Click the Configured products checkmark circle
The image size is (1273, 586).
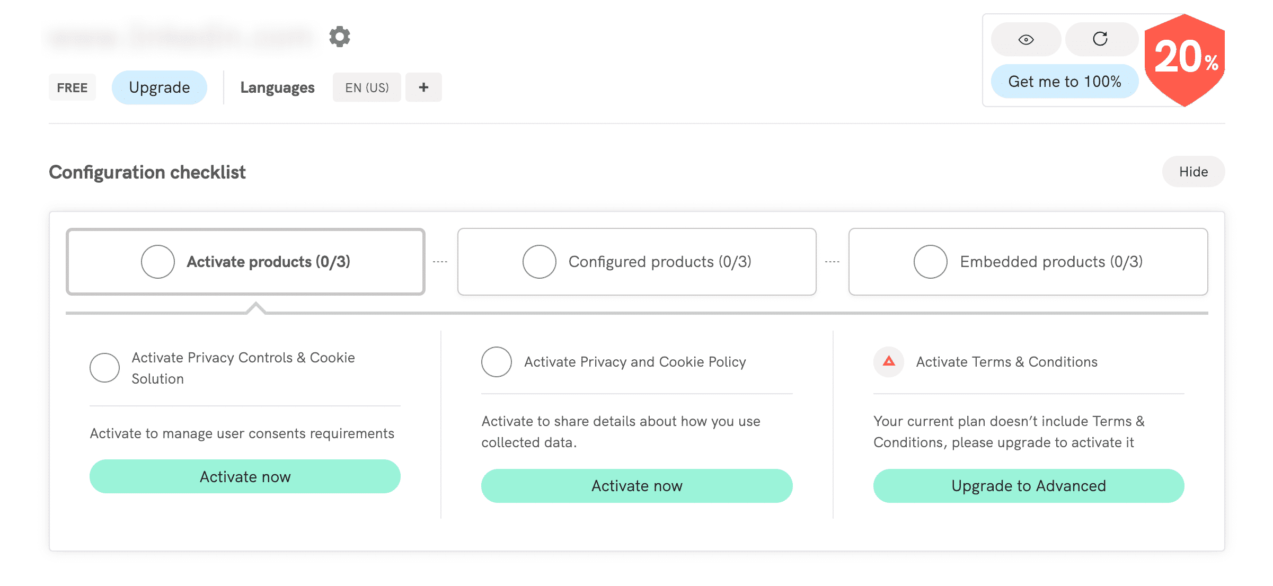click(539, 261)
